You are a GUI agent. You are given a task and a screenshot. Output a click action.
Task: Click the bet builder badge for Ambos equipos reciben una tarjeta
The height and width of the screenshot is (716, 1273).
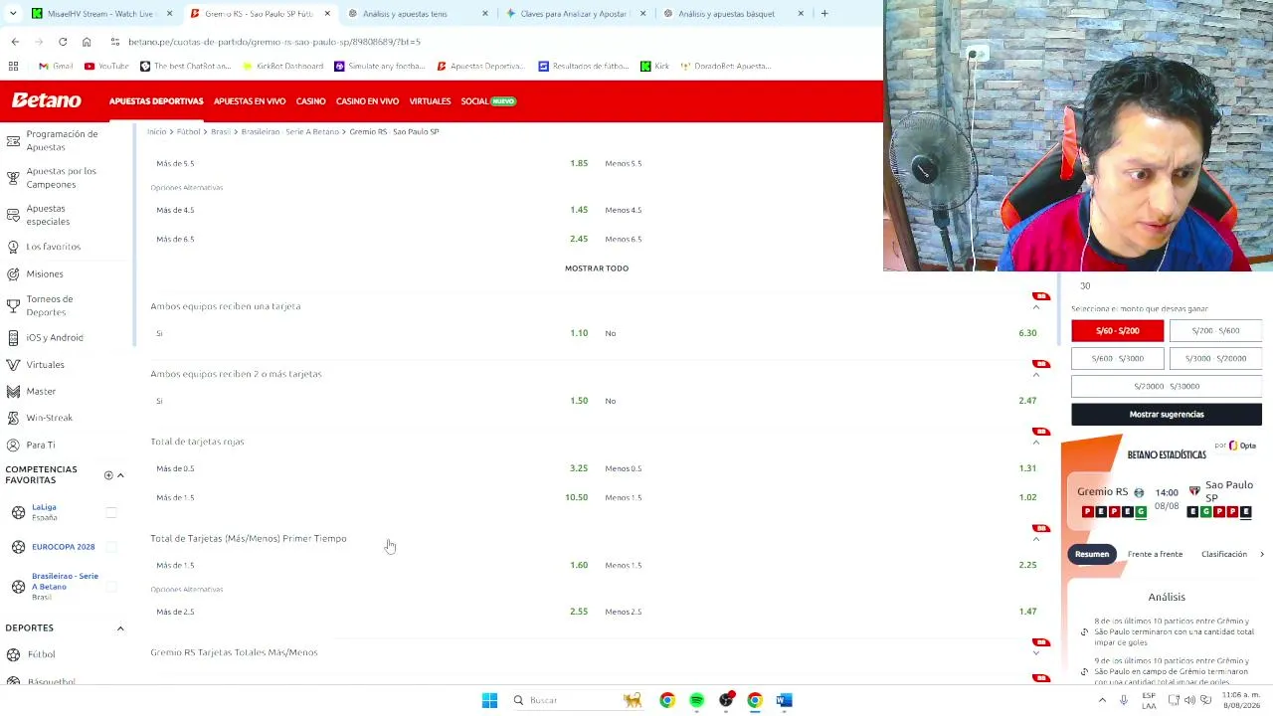(1041, 296)
